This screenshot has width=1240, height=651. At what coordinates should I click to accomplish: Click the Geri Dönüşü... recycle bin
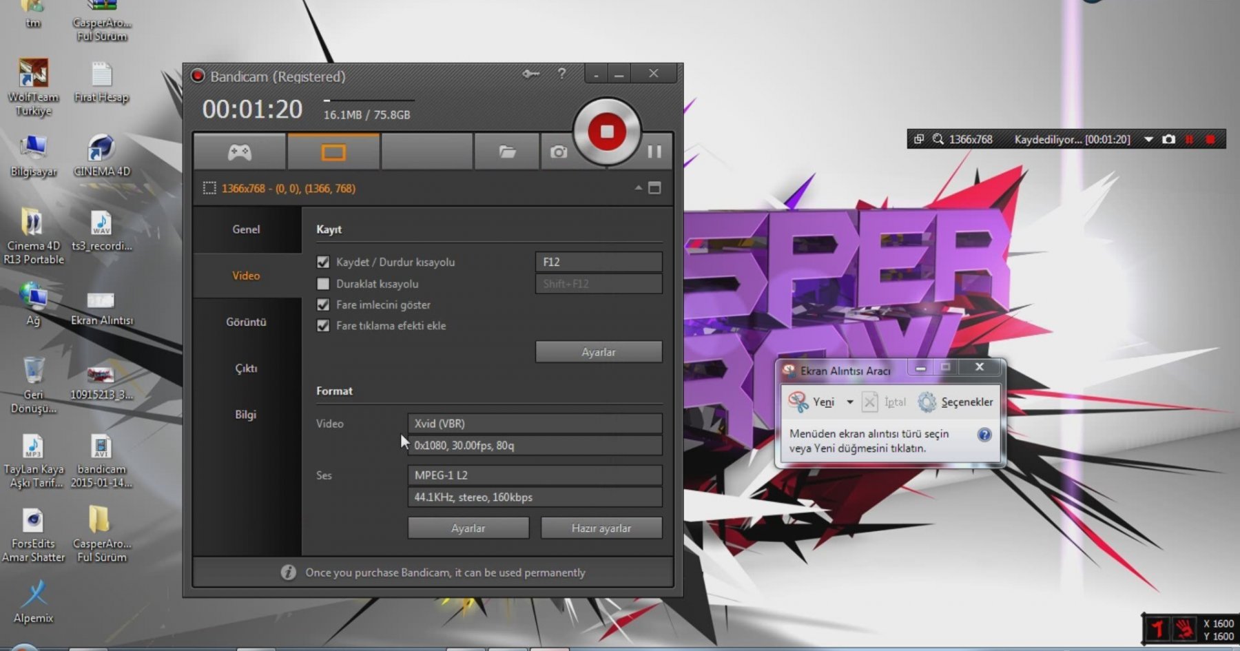pos(33,385)
